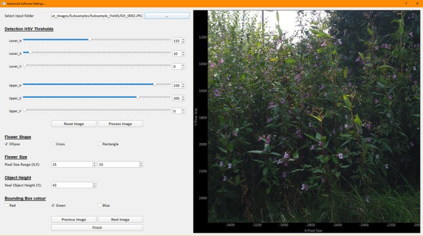The height and width of the screenshot is (236, 423).
Task: Click the Lower_H slider handle
Action: click(x=90, y=39)
